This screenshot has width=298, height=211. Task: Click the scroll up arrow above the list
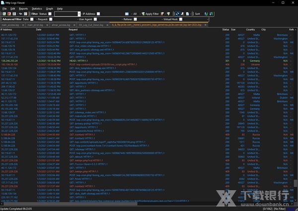pyautogui.click(x=296, y=30)
